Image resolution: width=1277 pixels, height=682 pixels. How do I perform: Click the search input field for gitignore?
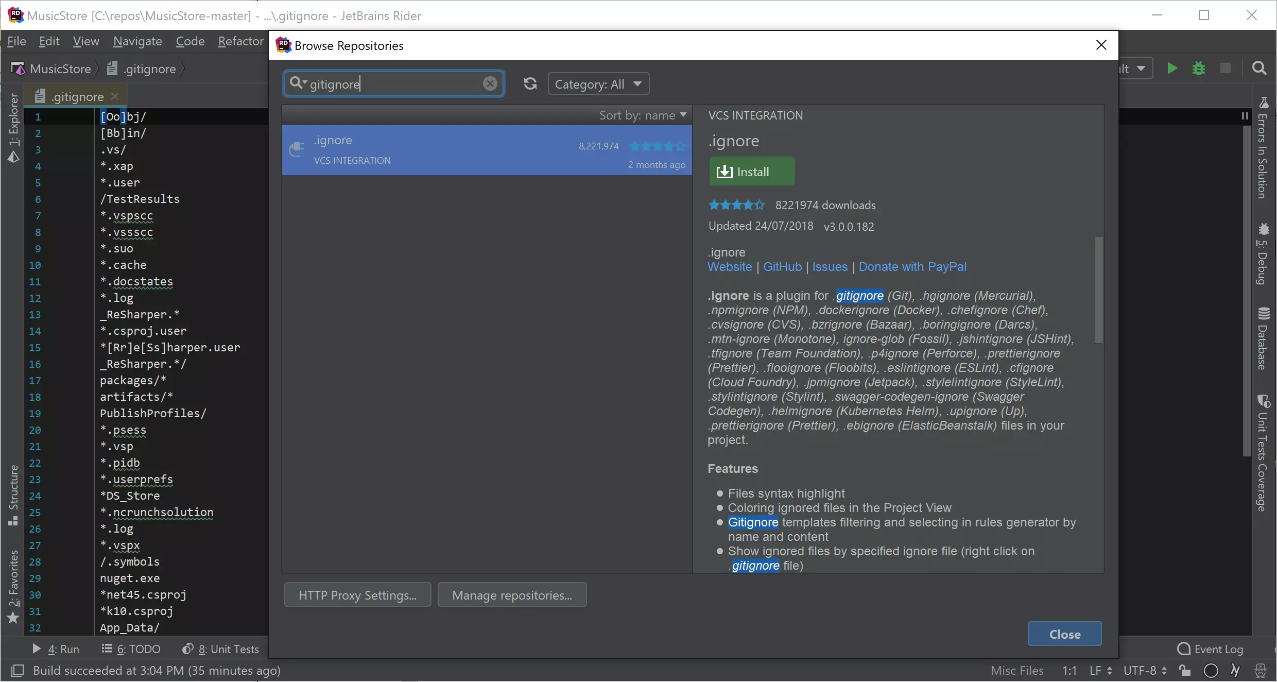393,83
